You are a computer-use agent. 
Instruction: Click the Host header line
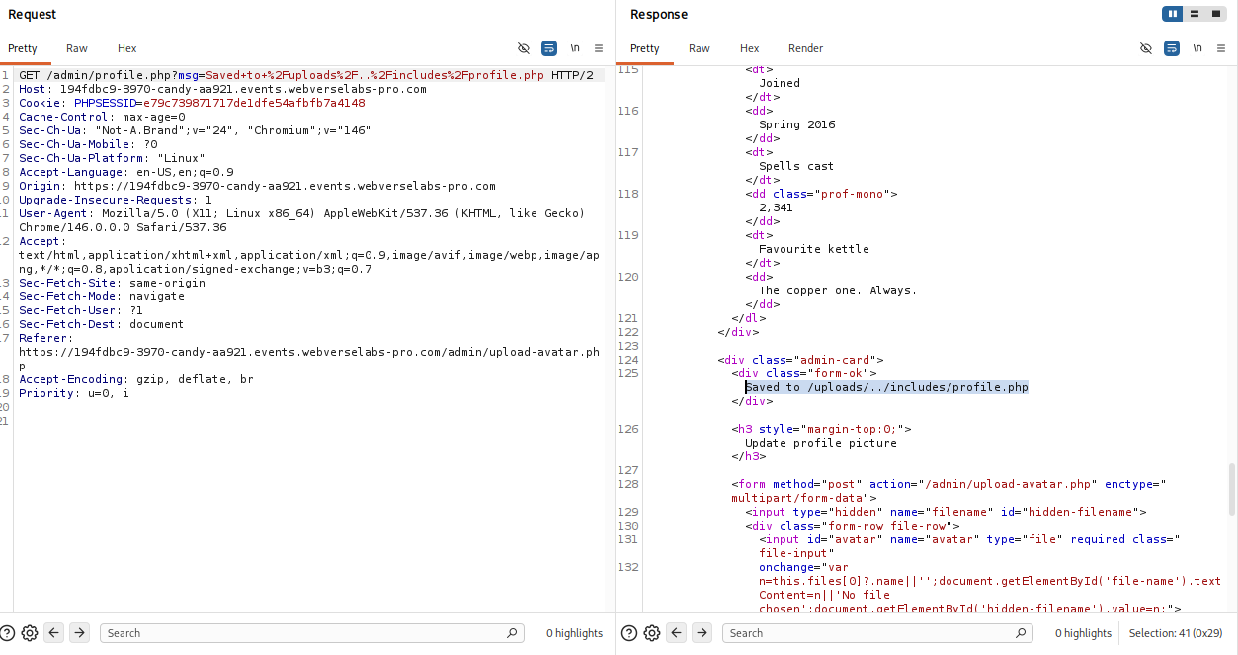222,89
